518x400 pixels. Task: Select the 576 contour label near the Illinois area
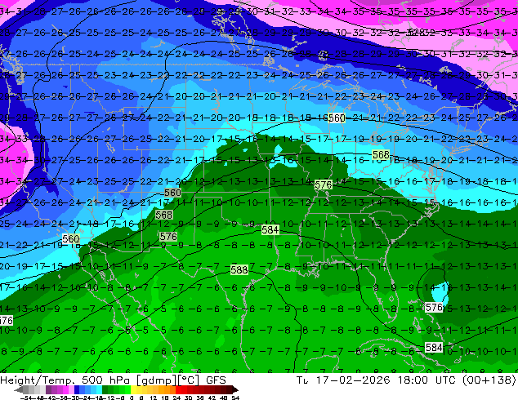pyautogui.click(x=323, y=184)
